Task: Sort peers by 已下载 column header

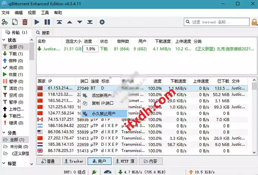Action: click(221, 81)
